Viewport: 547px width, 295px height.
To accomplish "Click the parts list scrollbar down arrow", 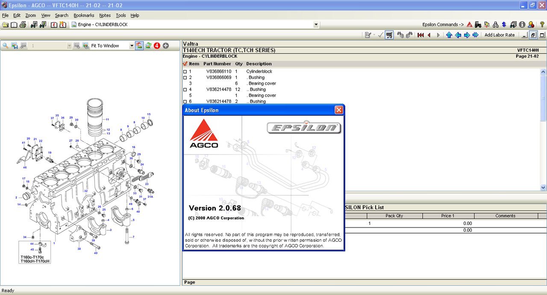I will pyautogui.click(x=543, y=187).
